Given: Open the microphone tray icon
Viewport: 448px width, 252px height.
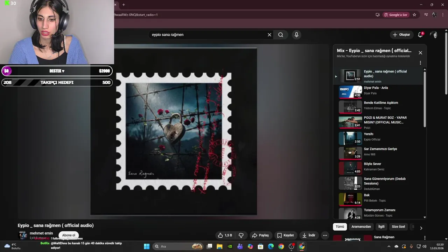Looking at the screenshot, I should pos(411,246).
